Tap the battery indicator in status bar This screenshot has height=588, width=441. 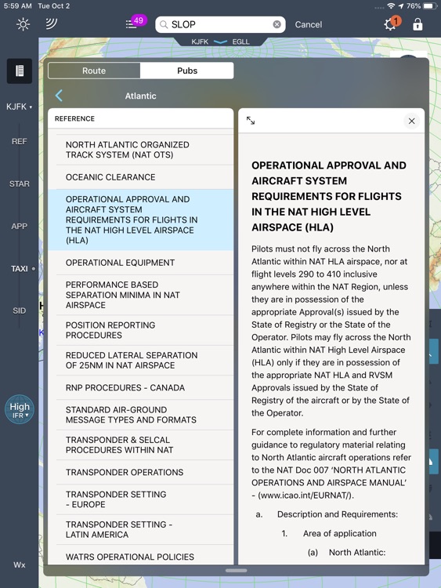coord(429,5)
